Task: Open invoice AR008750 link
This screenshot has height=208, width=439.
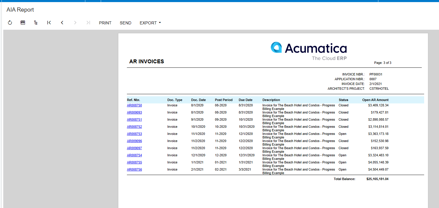Action: click(134, 105)
